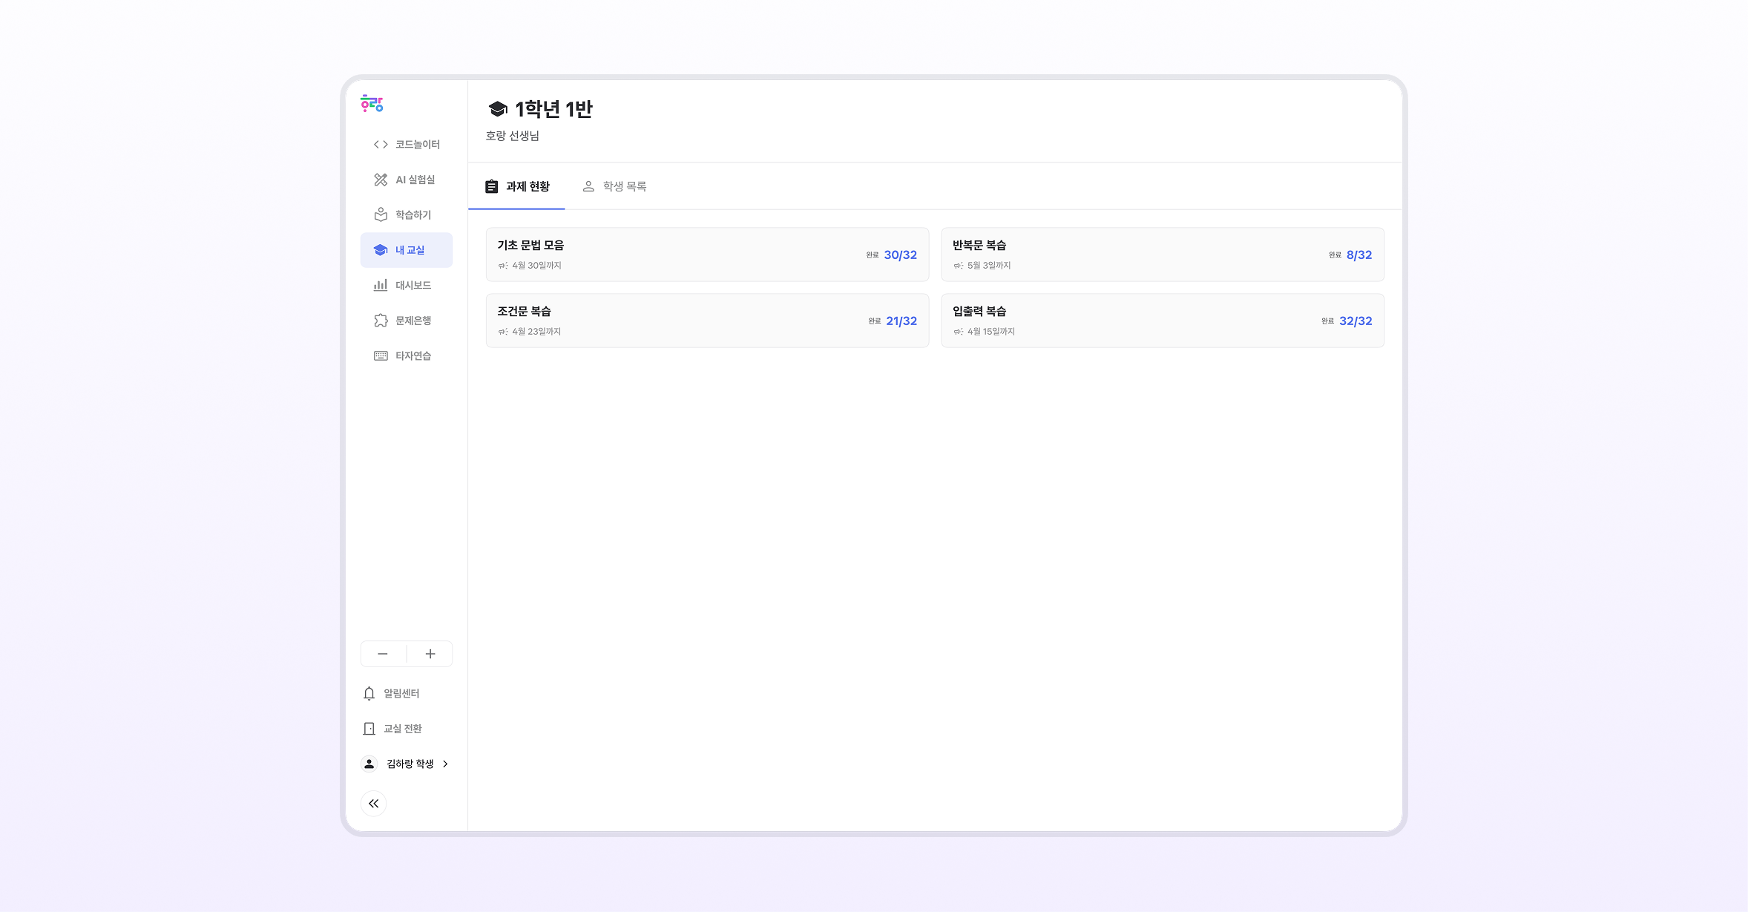Click the megaphone icon by 4월 15일까지
Viewport: 1748px width, 912px height.
pyautogui.click(x=959, y=332)
